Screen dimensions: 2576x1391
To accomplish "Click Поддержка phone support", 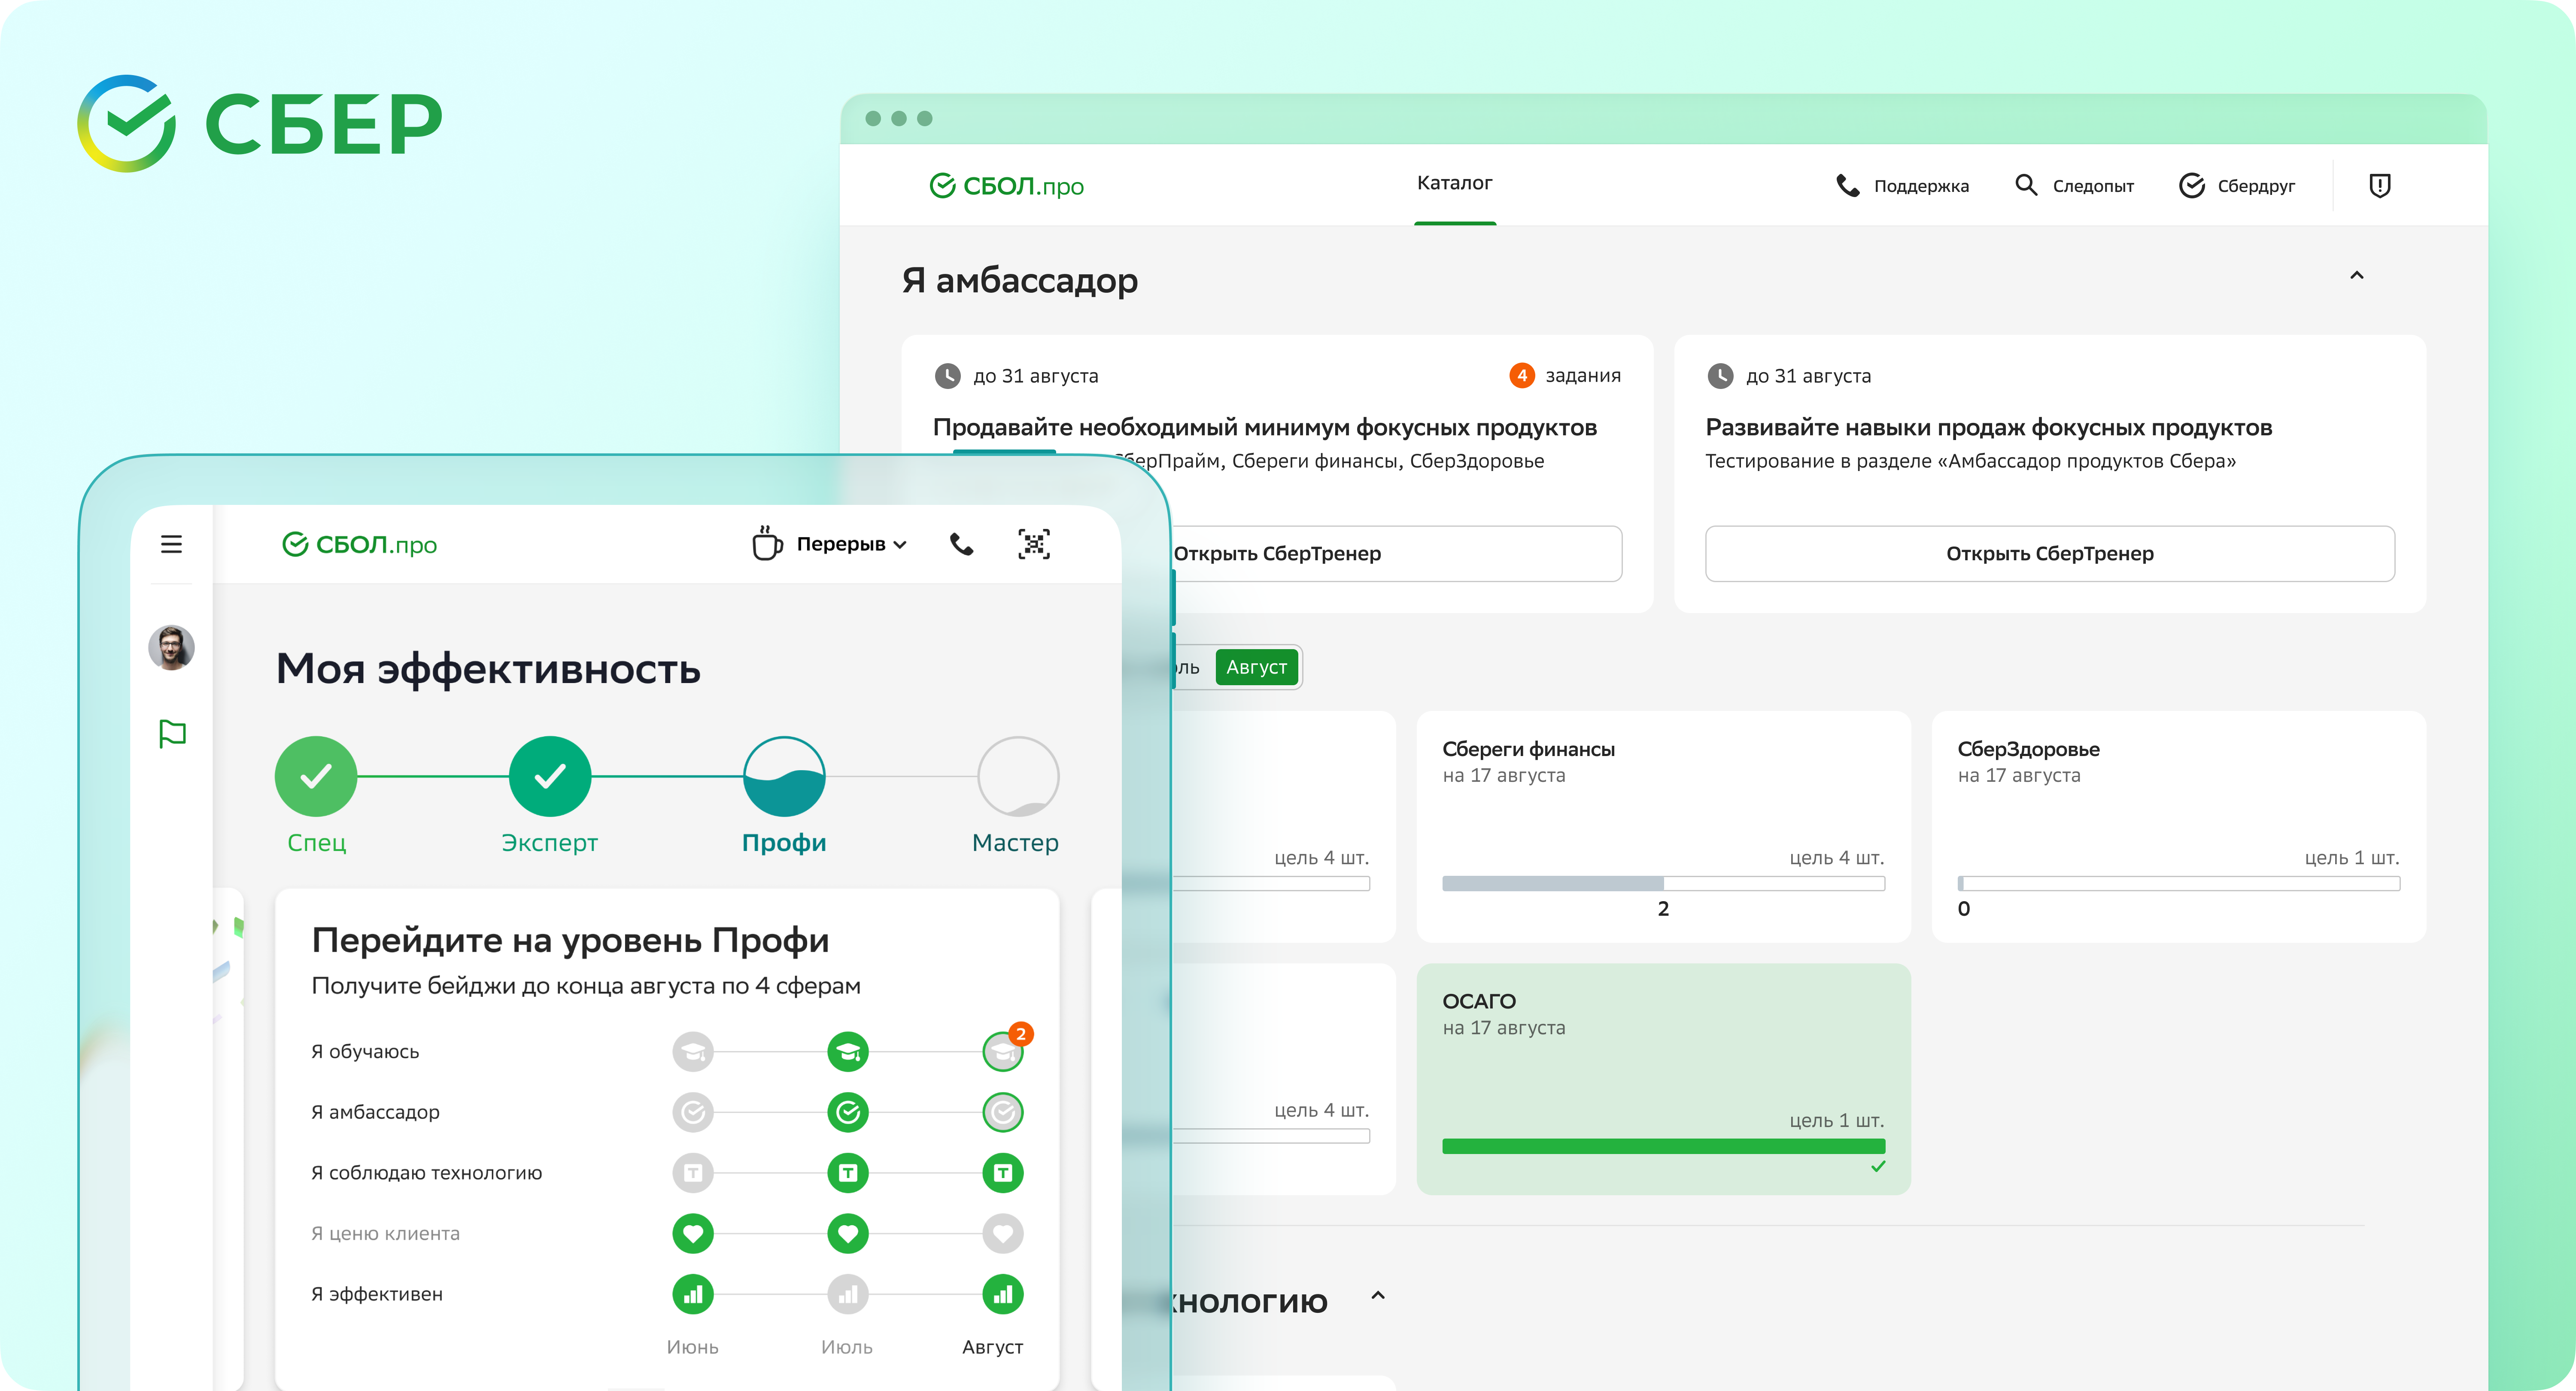I will pyautogui.click(x=1902, y=185).
